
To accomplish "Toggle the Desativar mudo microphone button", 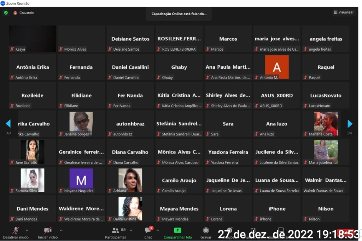I will pos(16,231).
